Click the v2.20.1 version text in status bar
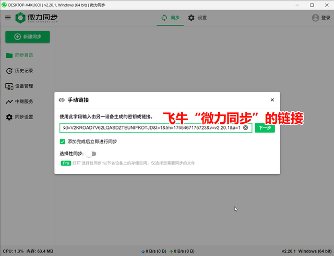 tap(289, 251)
